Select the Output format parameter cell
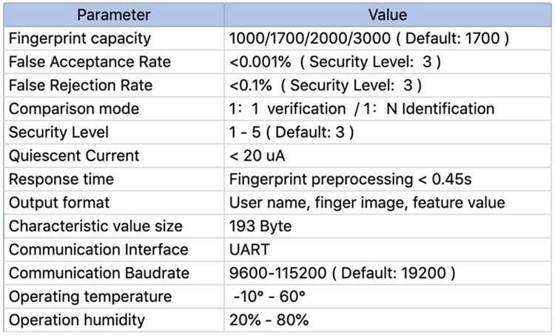The width and height of the screenshot is (555, 336). (59, 203)
